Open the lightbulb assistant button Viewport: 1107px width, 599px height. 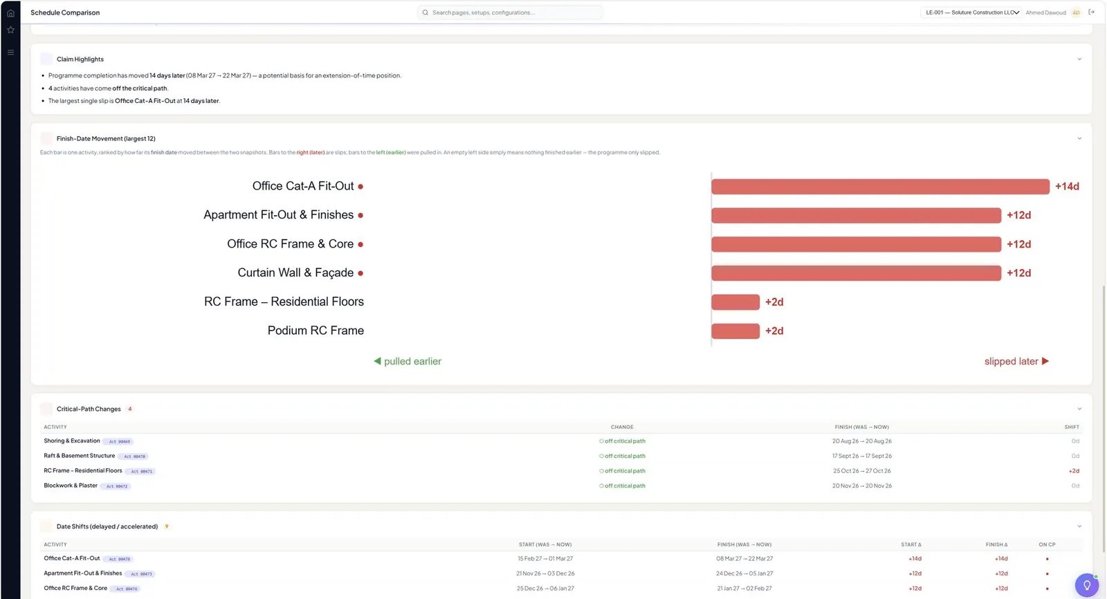pyautogui.click(x=1086, y=585)
